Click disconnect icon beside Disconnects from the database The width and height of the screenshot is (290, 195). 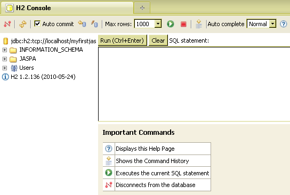click(109, 185)
